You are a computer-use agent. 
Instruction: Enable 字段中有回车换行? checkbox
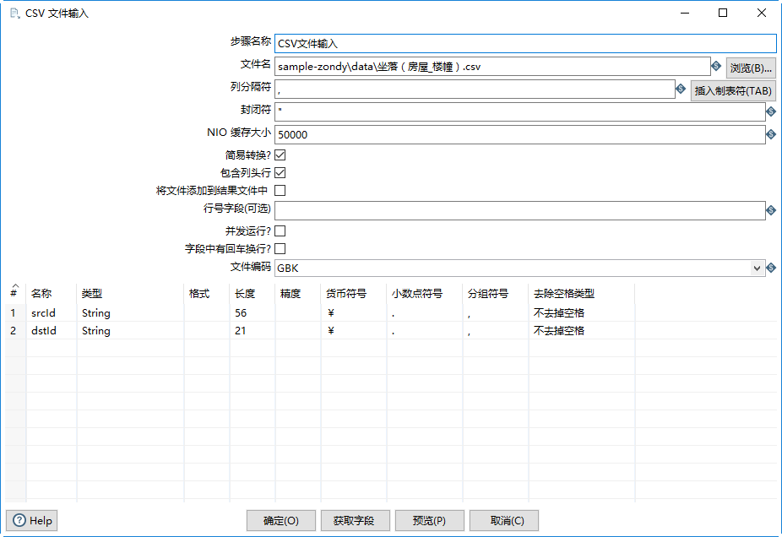pyautogui.click(x=280, y=248)
